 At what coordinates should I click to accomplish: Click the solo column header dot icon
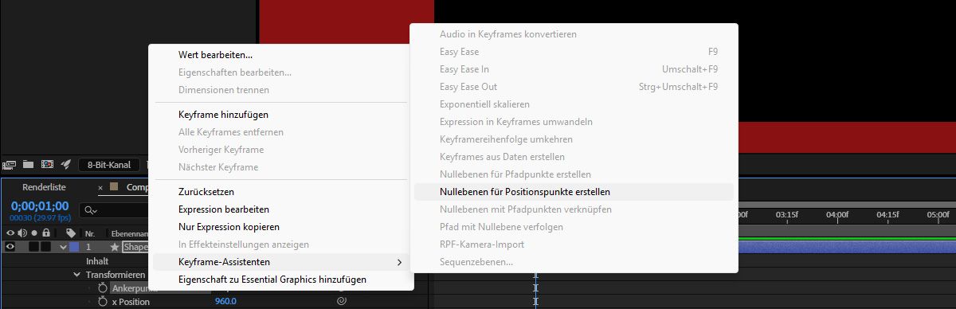pyautogui.click(x=34, y=233)
